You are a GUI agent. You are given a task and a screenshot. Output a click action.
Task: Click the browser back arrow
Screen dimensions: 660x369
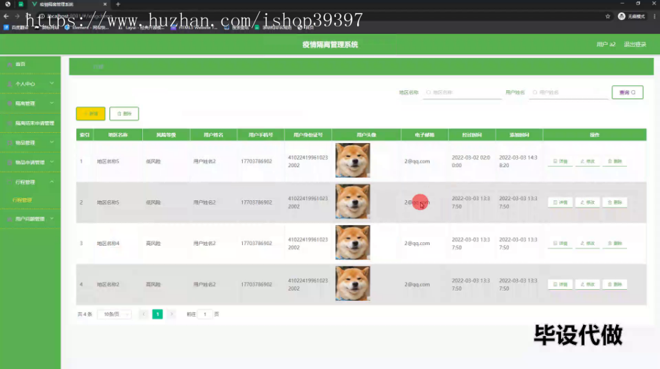pyautogui.click(x=6, y=16)
